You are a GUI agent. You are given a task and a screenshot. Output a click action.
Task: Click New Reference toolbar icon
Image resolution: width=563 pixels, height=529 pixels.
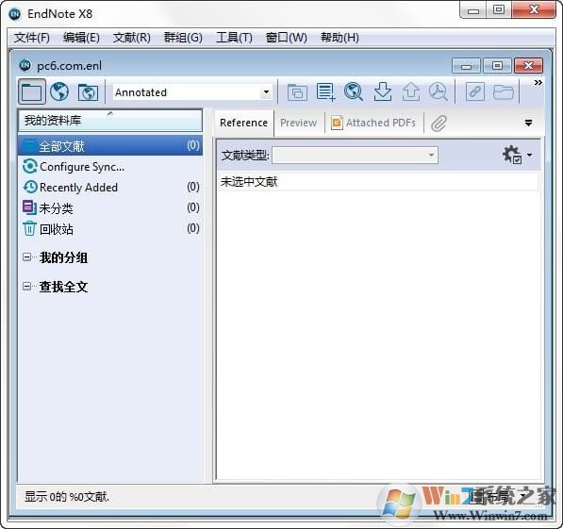325,91
